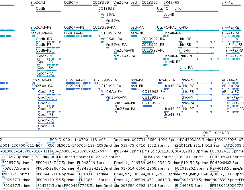Select the eIF-4a-PE protein label
Image resolution: width=244 pixels, height=190 pixels.
point(230,80)
